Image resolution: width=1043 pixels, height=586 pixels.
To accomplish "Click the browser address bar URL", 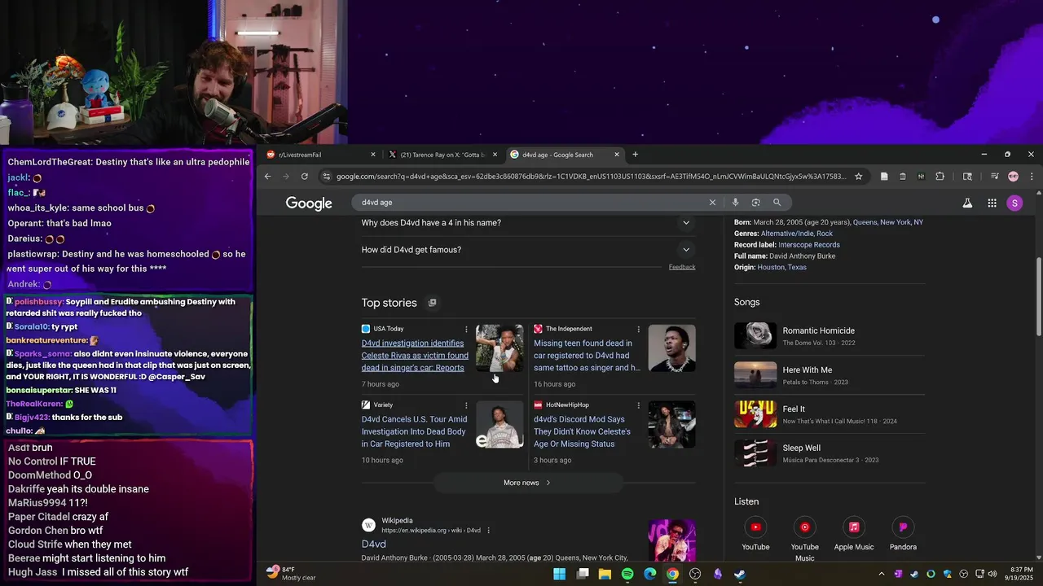I will (x=591, y=176).
